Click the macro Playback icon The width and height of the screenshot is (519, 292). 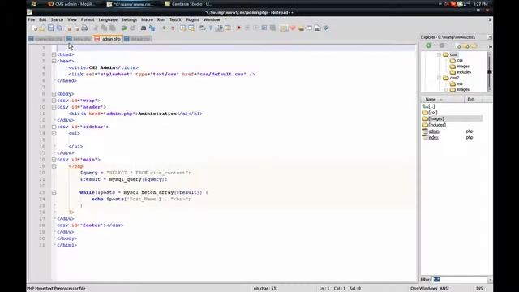pos(255,28)
